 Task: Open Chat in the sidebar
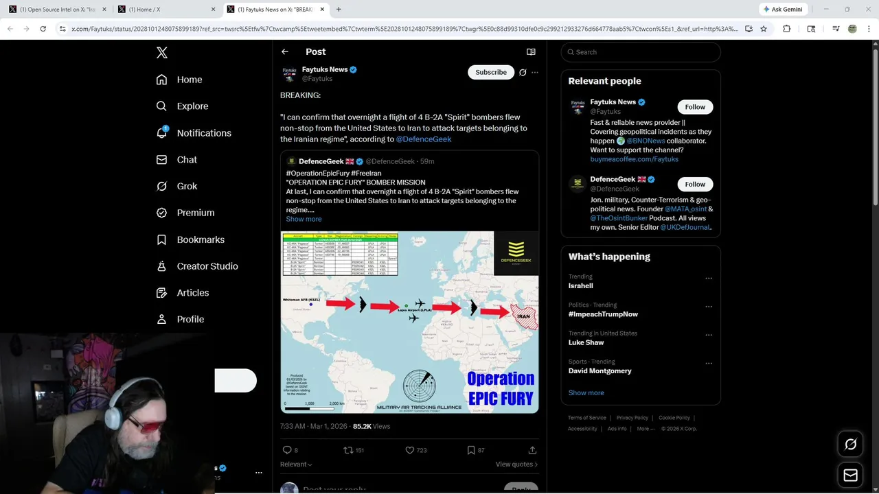176,160
